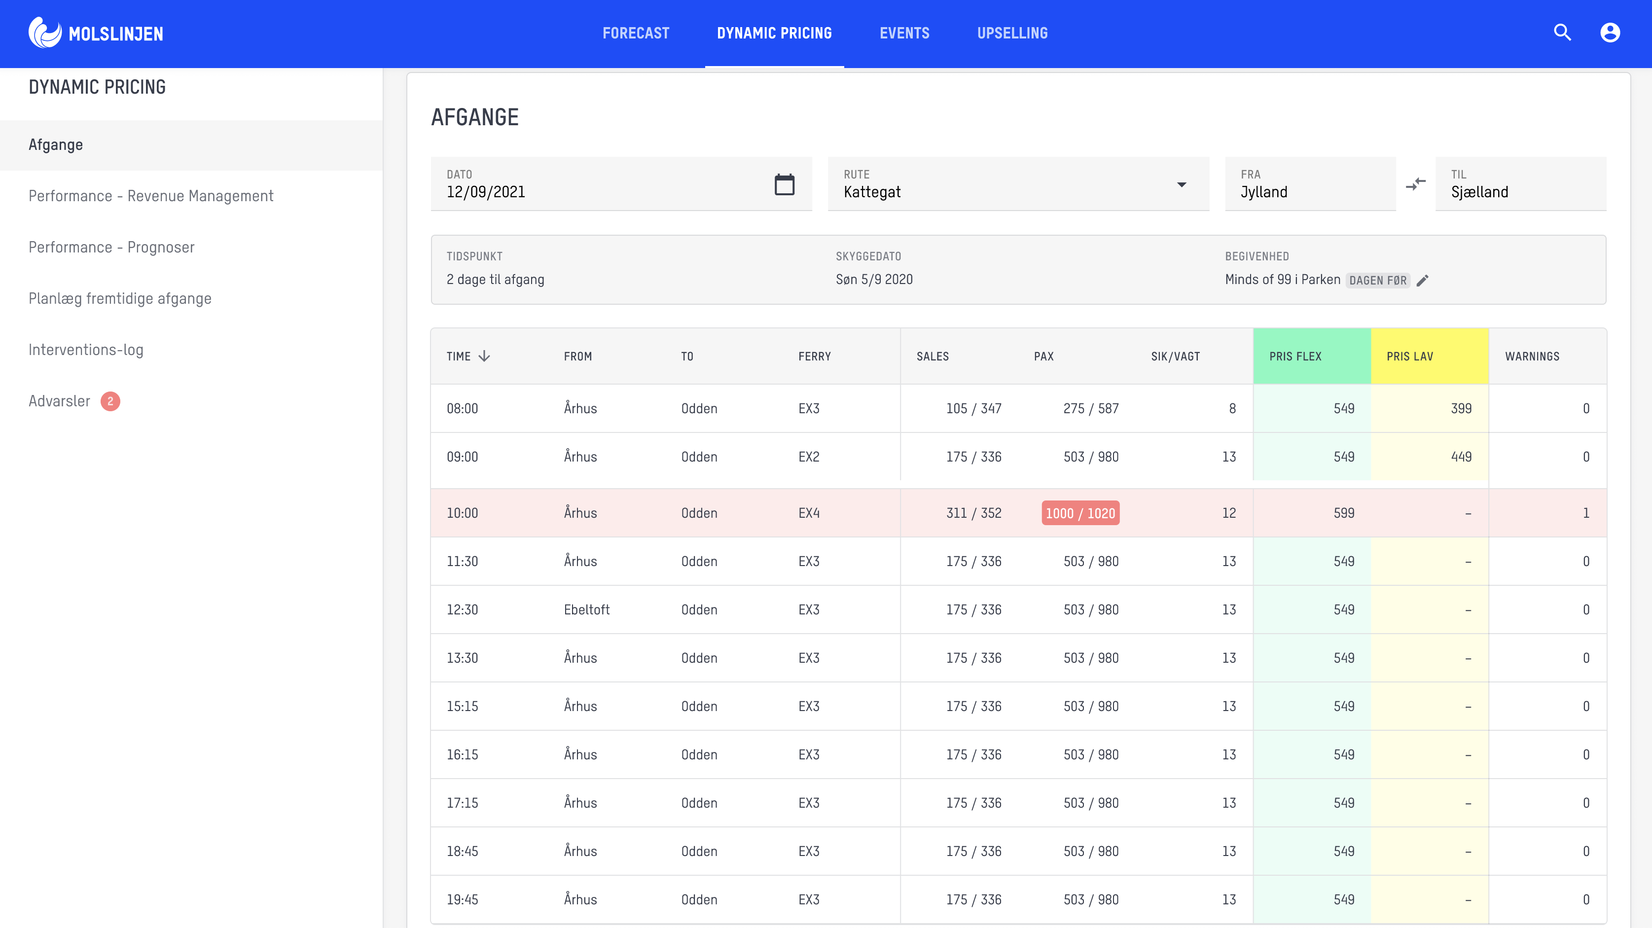Open the user account icon
This screenshot has width=1652, height=928.
coord(1610,33)
